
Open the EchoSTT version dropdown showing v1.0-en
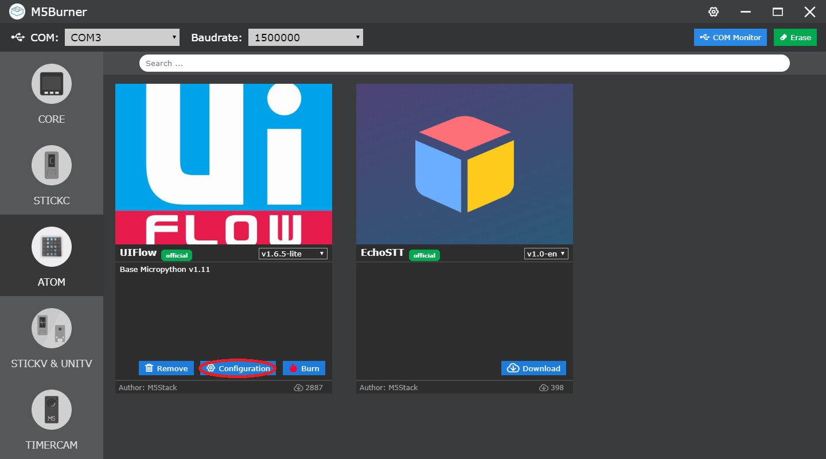tap(545, 253)
